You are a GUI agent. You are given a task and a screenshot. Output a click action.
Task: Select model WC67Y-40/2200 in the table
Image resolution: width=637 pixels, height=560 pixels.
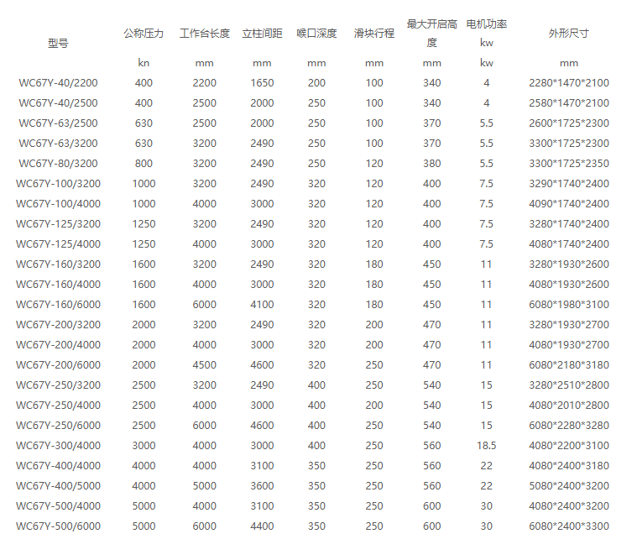[58, 83]
